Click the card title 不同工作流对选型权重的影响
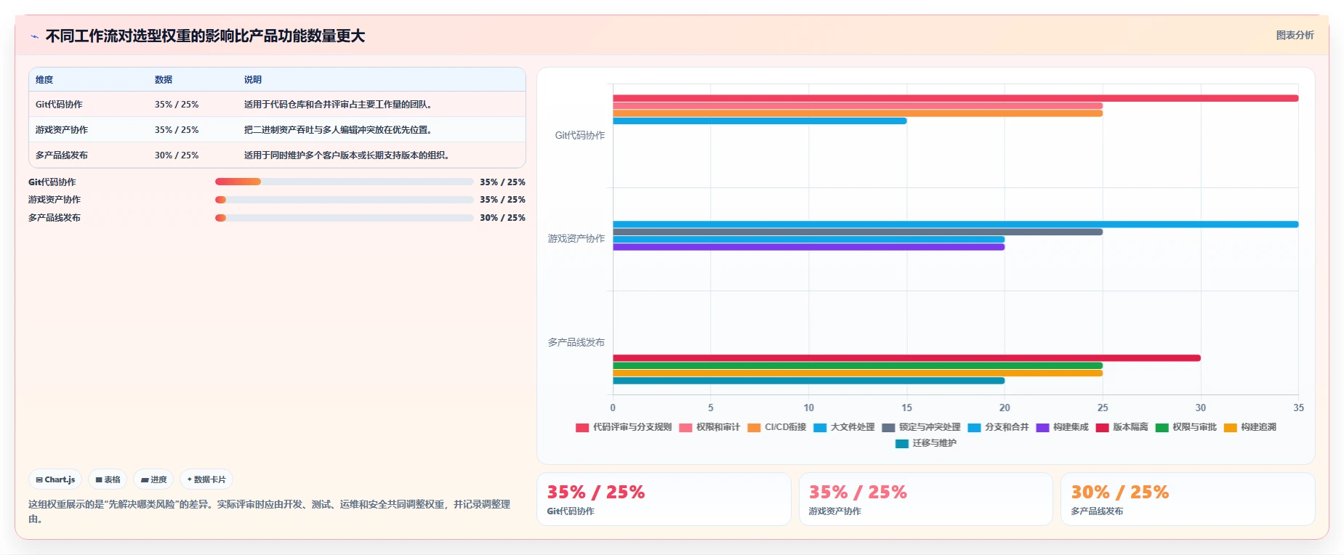This screenshot has height=555, width=1344. click(x=205, y=36)
